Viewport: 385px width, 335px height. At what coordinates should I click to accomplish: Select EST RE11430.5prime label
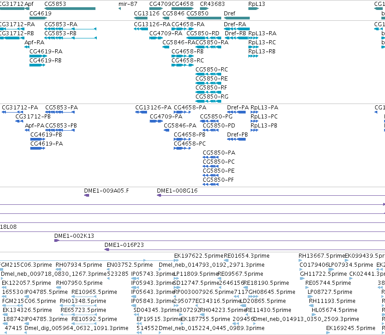coord(269,311)
